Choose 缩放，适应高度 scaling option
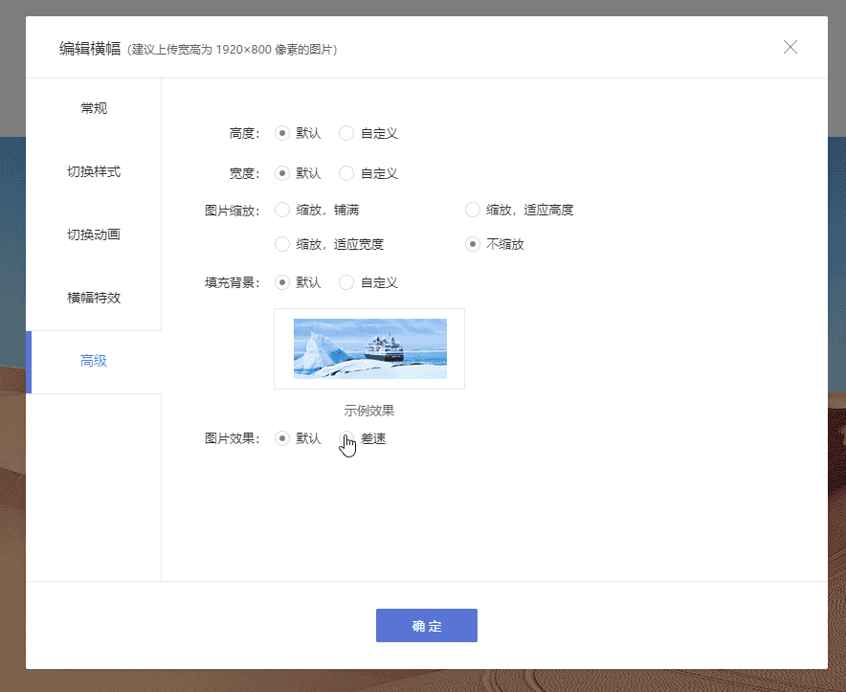The image size is (846, 692). 472,210
